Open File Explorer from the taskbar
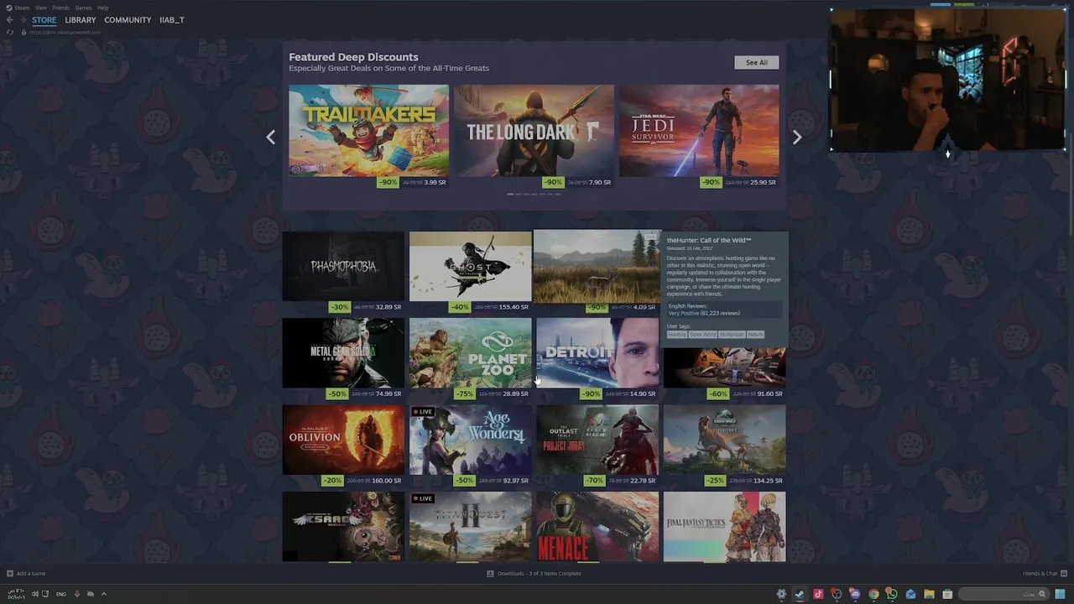Viewport: 1074px width, 604px height. coord(929,594)
